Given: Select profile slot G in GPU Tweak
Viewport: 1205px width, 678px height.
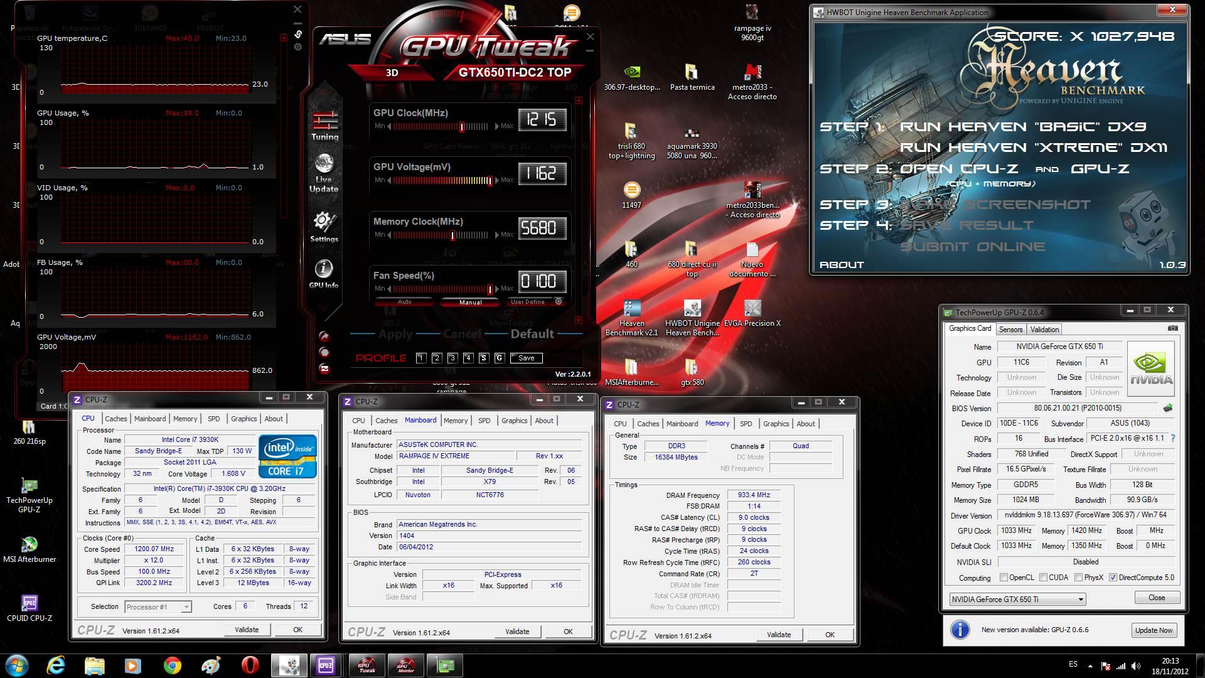Looking at the screenshot, I should point(499,358).
